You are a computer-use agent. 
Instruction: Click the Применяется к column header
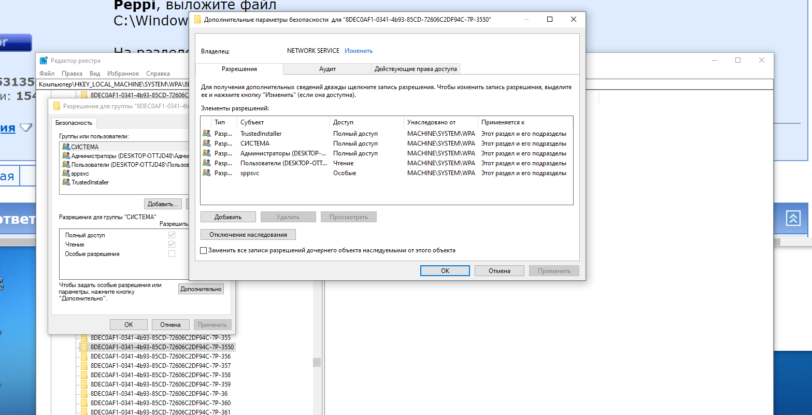click(x=525, y=122)
